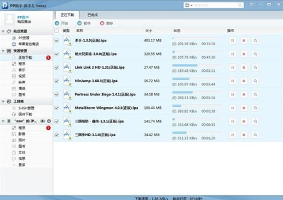The image size is (283, 200).
Task: Switch to the completed downloads tab
Action: (93, 15)
